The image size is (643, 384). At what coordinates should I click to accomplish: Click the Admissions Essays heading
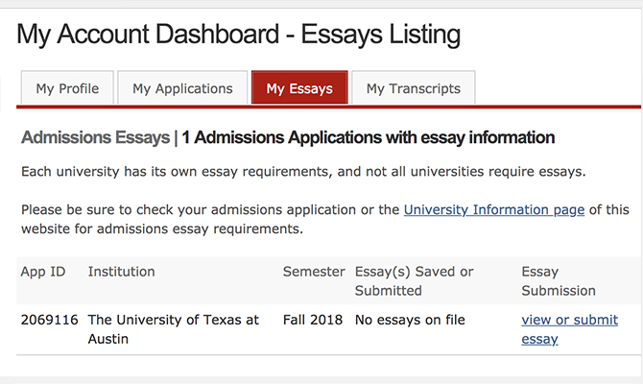click(95, 137)
